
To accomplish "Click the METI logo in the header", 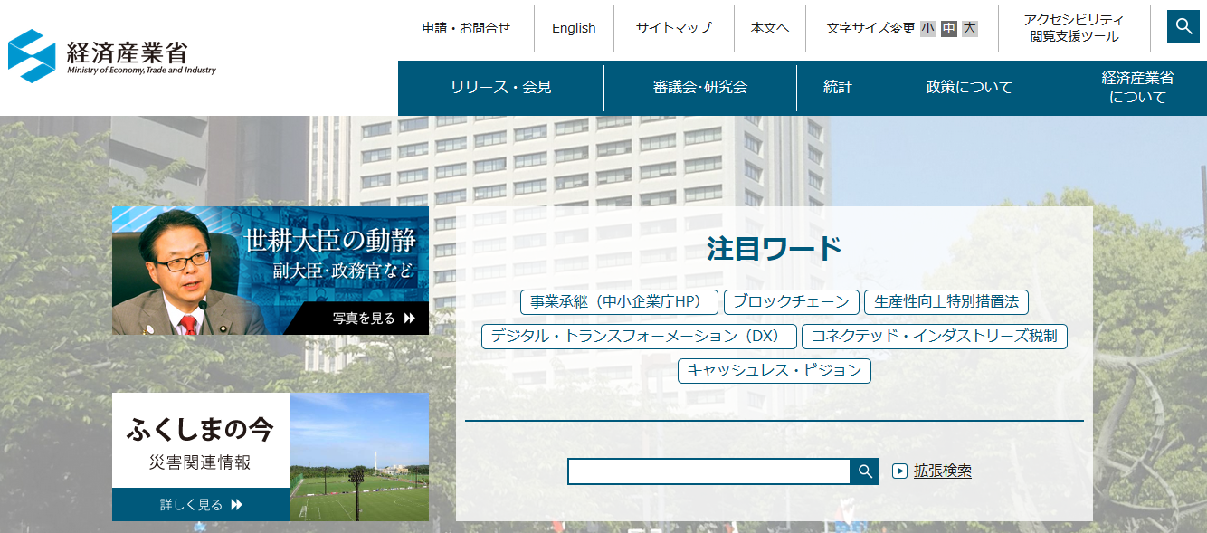I will click(112, 56).
